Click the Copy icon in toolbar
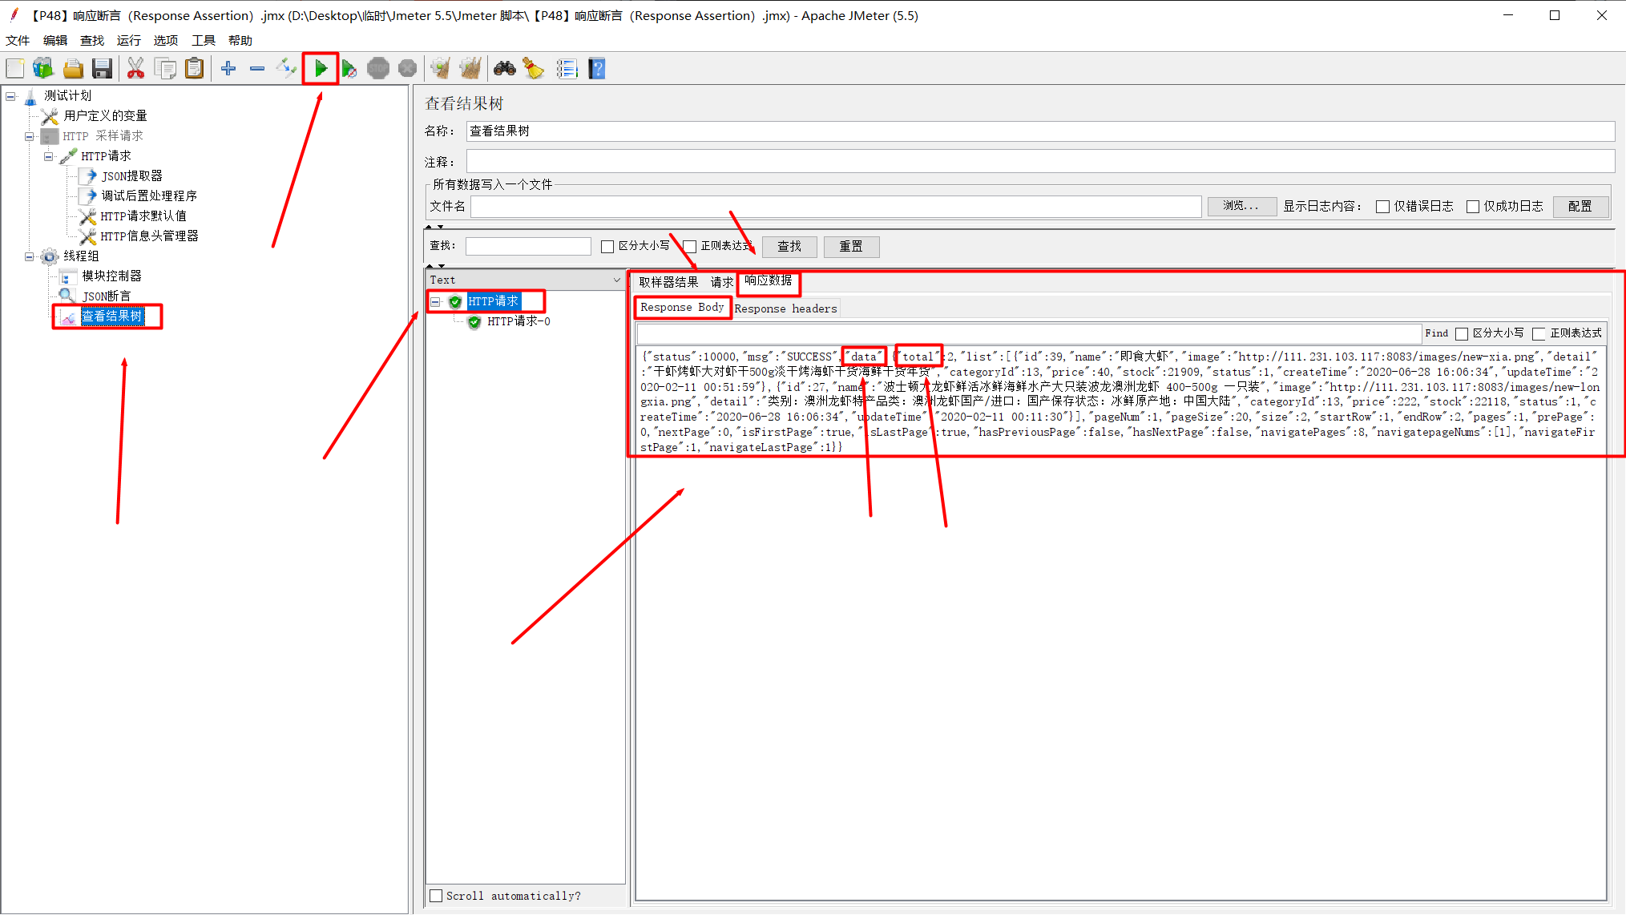 pyautogui.click(x=165, y=69)
